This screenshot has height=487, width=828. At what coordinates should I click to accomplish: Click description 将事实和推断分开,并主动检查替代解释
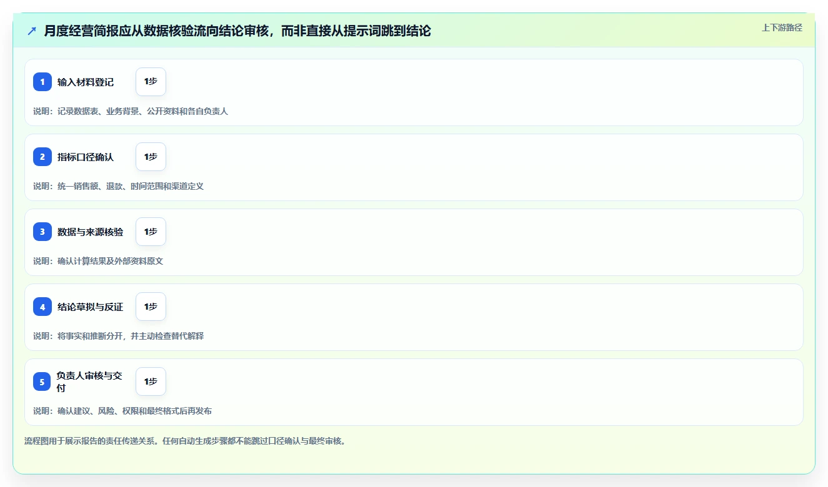(x=131, y=336)
